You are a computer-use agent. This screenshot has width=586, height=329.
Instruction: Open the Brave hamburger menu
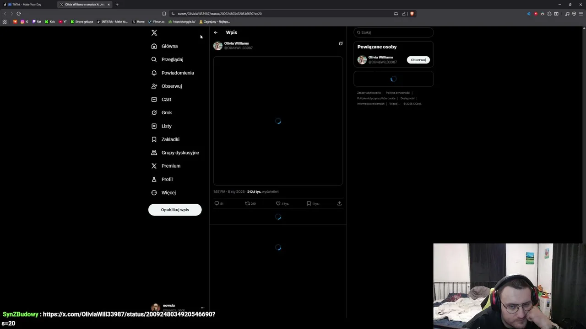point(581,14)
